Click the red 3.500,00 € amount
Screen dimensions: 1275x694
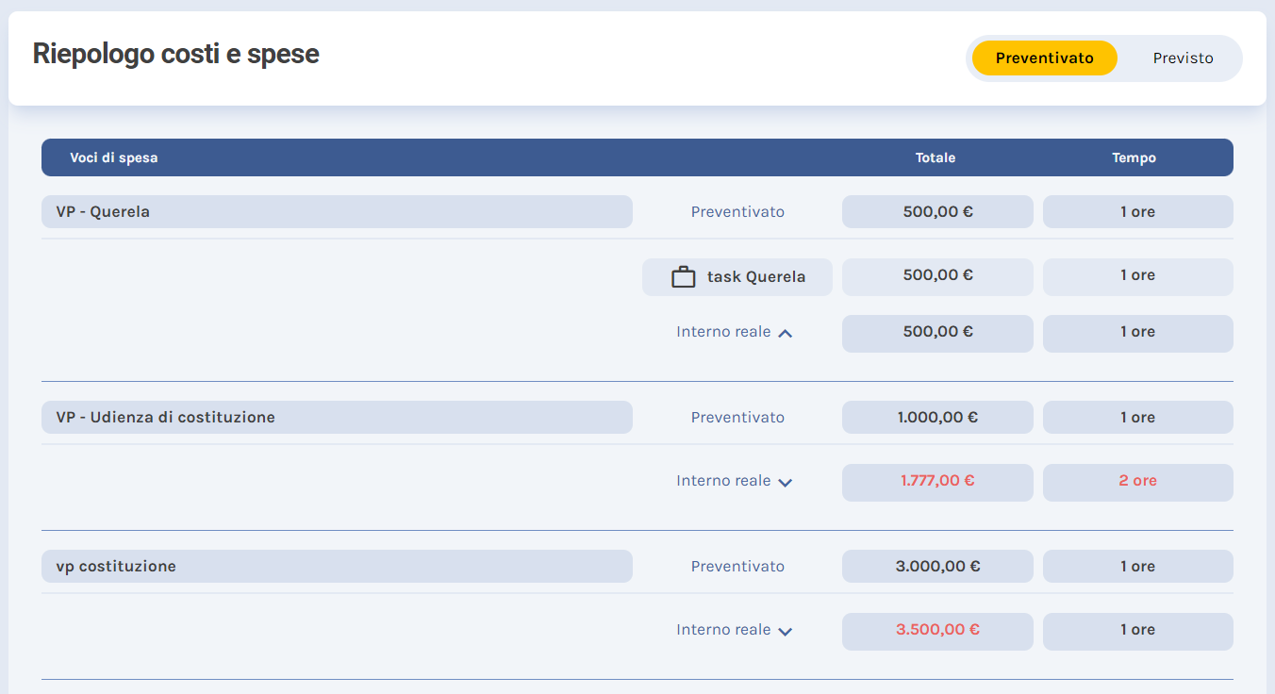tap(937, 630)
